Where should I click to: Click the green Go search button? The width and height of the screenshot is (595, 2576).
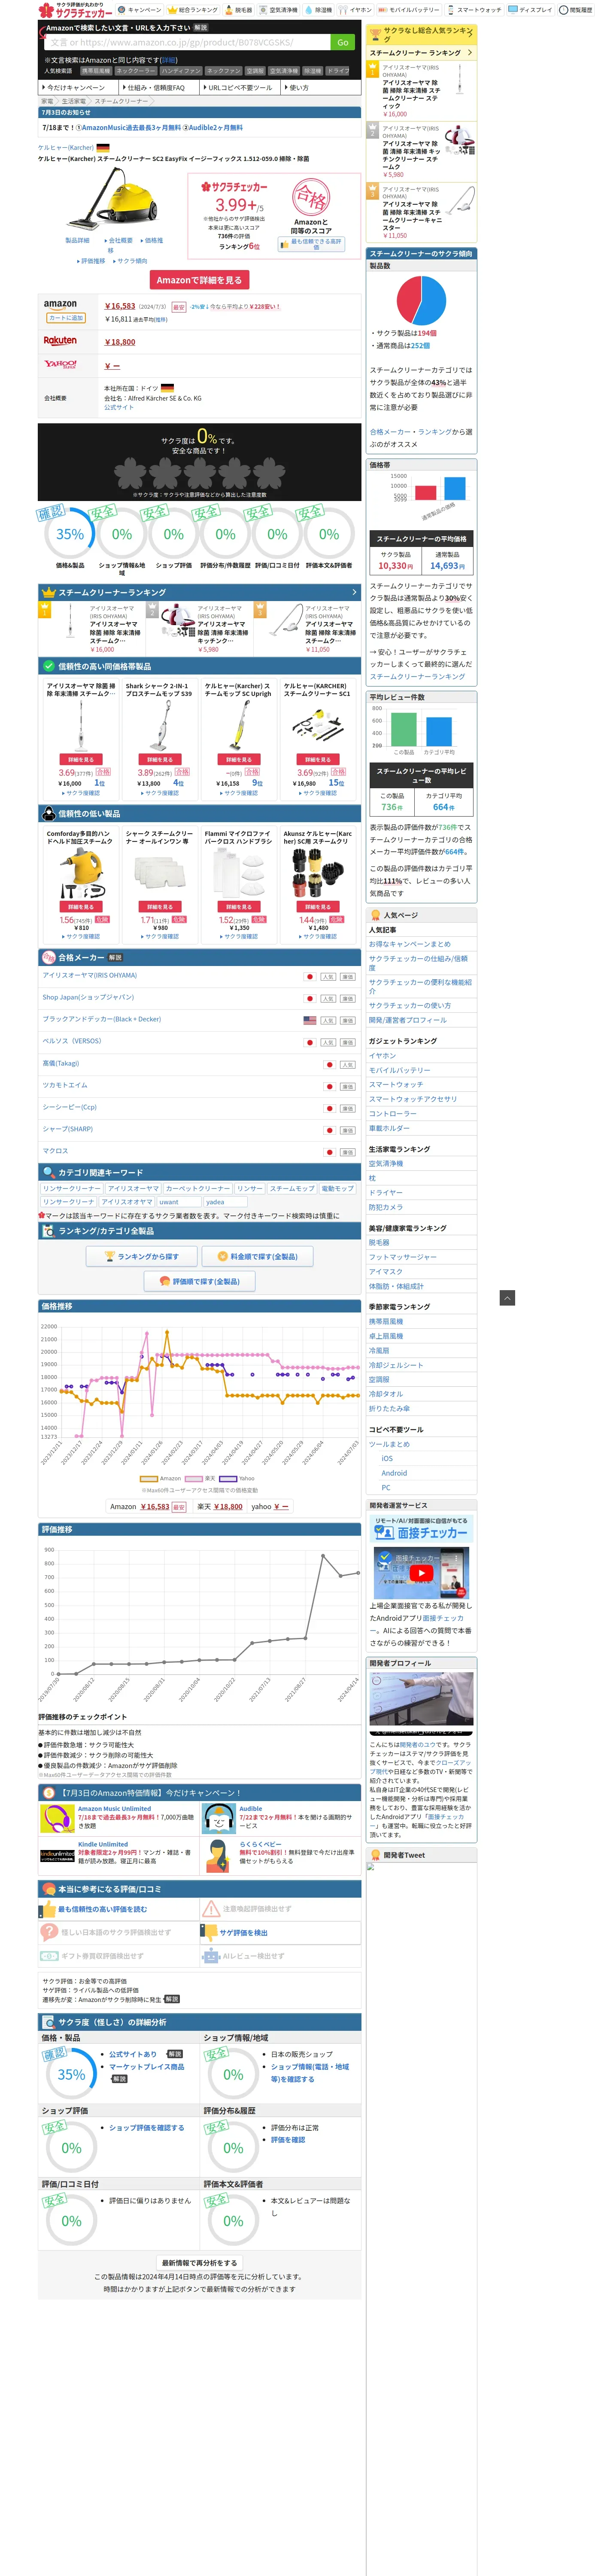click(343, 43)
